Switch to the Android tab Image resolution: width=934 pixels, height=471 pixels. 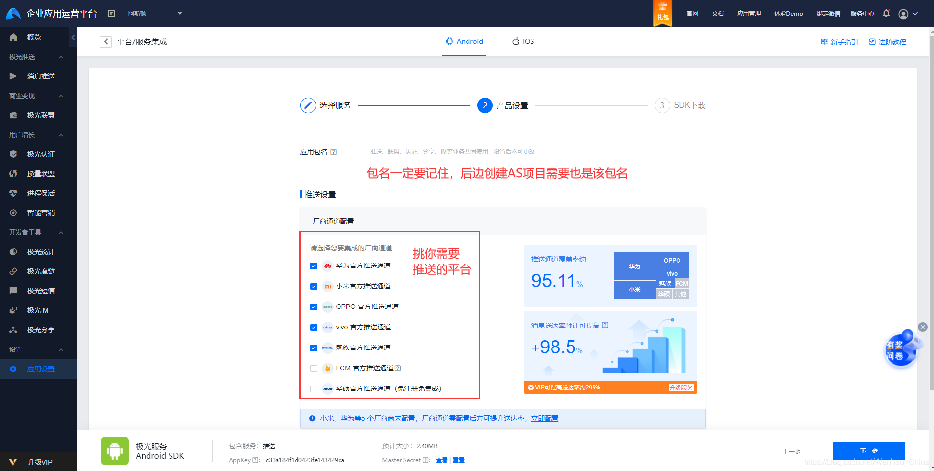click(x=464, y=41)
